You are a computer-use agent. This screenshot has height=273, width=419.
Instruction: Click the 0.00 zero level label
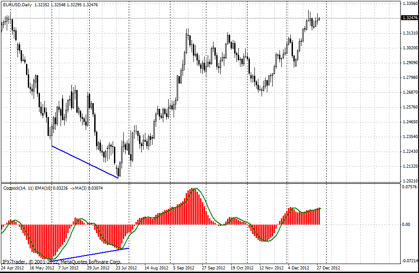point(406,224)
